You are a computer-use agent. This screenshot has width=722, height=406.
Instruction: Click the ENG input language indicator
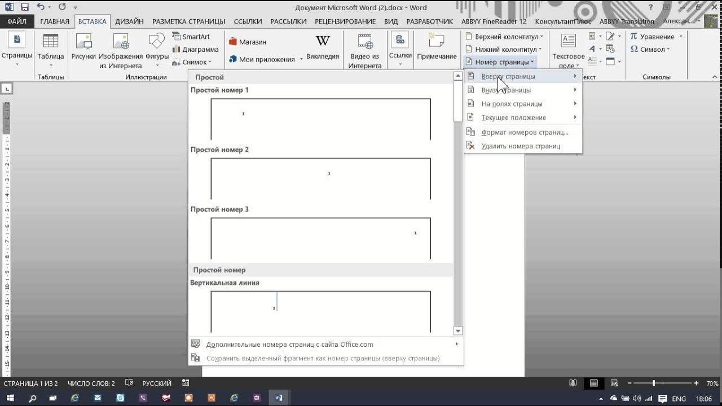679,399
